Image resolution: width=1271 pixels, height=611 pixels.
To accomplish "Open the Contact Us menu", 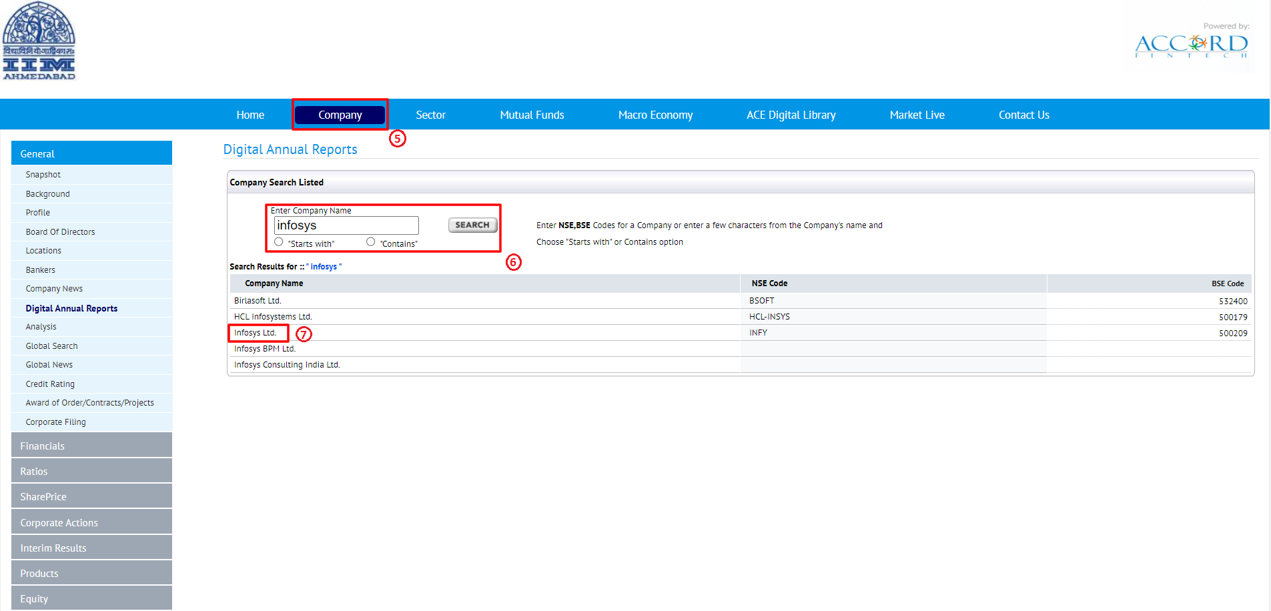I will (x=1023, y=115).
